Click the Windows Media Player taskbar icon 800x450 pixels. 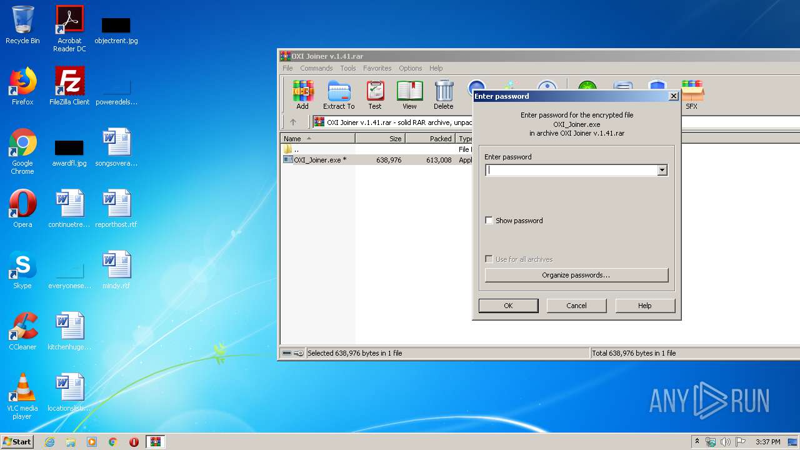coord(92,442)
